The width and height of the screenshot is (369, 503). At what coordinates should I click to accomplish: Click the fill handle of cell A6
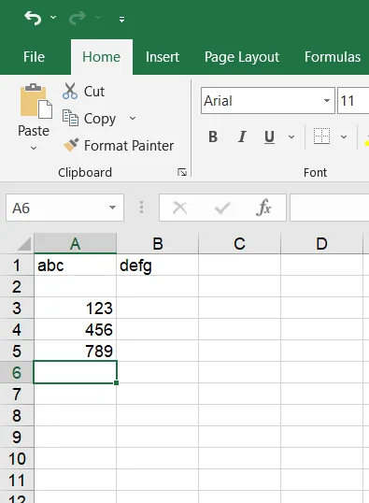[116, 382]
